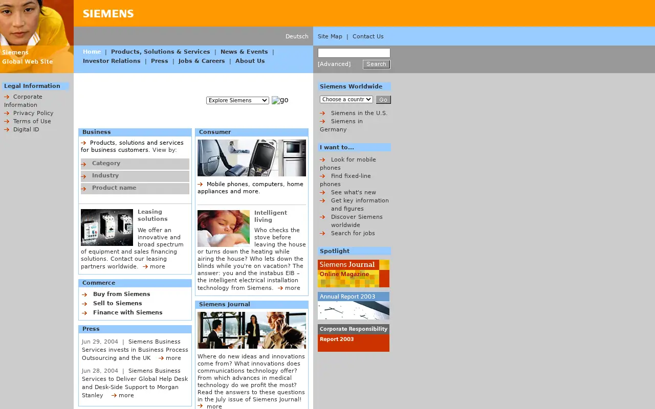Open the Jobs & Careers menu
The width and height of the screenshot is (655, 409).
[x=202, y=61]
